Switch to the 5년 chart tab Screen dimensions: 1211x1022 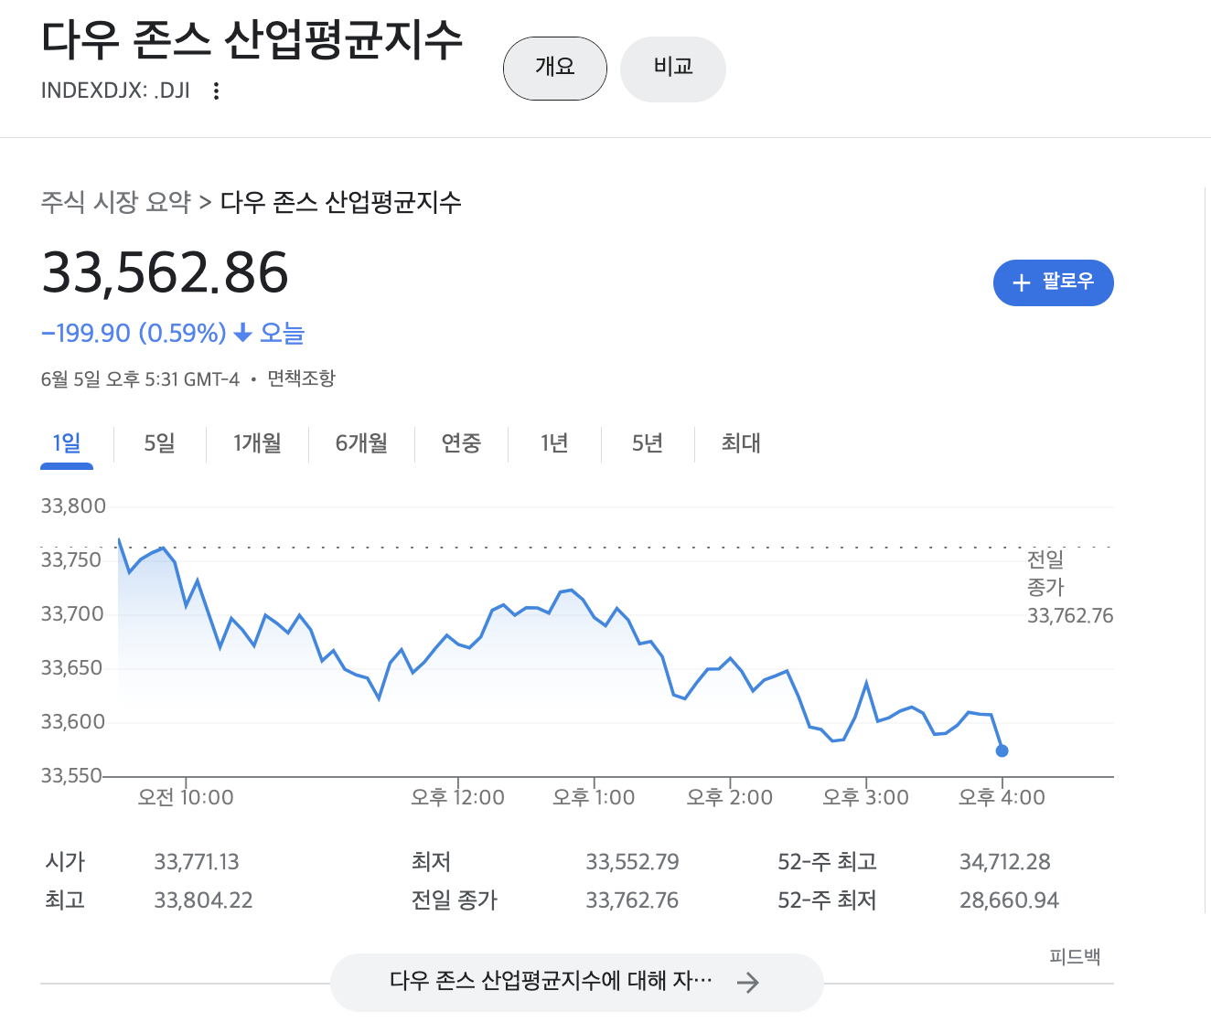coord(648,443)
